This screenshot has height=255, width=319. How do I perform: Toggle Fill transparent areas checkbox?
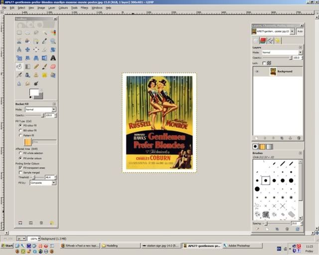(20, 168)
